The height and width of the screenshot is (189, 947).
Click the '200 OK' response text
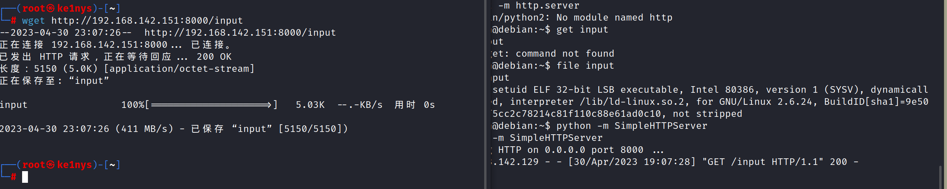click(214, 57)
